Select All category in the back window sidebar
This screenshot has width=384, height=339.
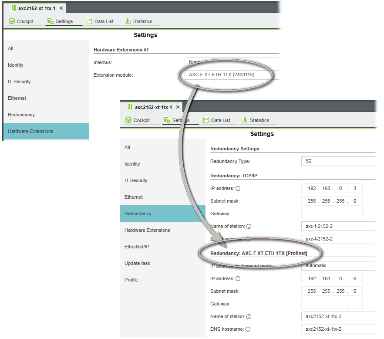pyautogui.click(x=46, y=48)
